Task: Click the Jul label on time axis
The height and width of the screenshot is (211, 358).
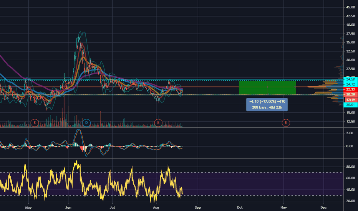Action: [112, 207]
